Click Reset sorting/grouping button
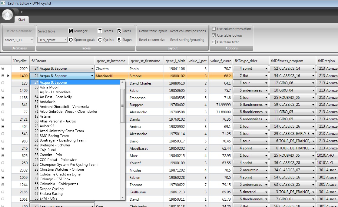338x207 pixels. pyautogui.click(x=187, y=40)
